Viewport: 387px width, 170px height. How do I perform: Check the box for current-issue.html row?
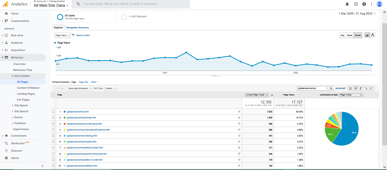(x=54, y=124)
